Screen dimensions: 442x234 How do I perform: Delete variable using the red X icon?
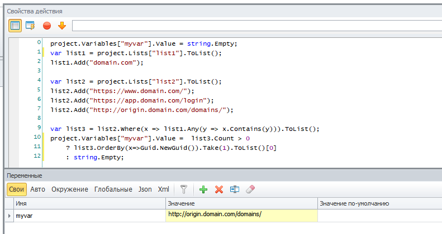coord(219,189)
